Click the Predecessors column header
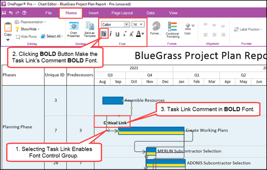This screenshot has width=267, height=170. tap(80, 75)
